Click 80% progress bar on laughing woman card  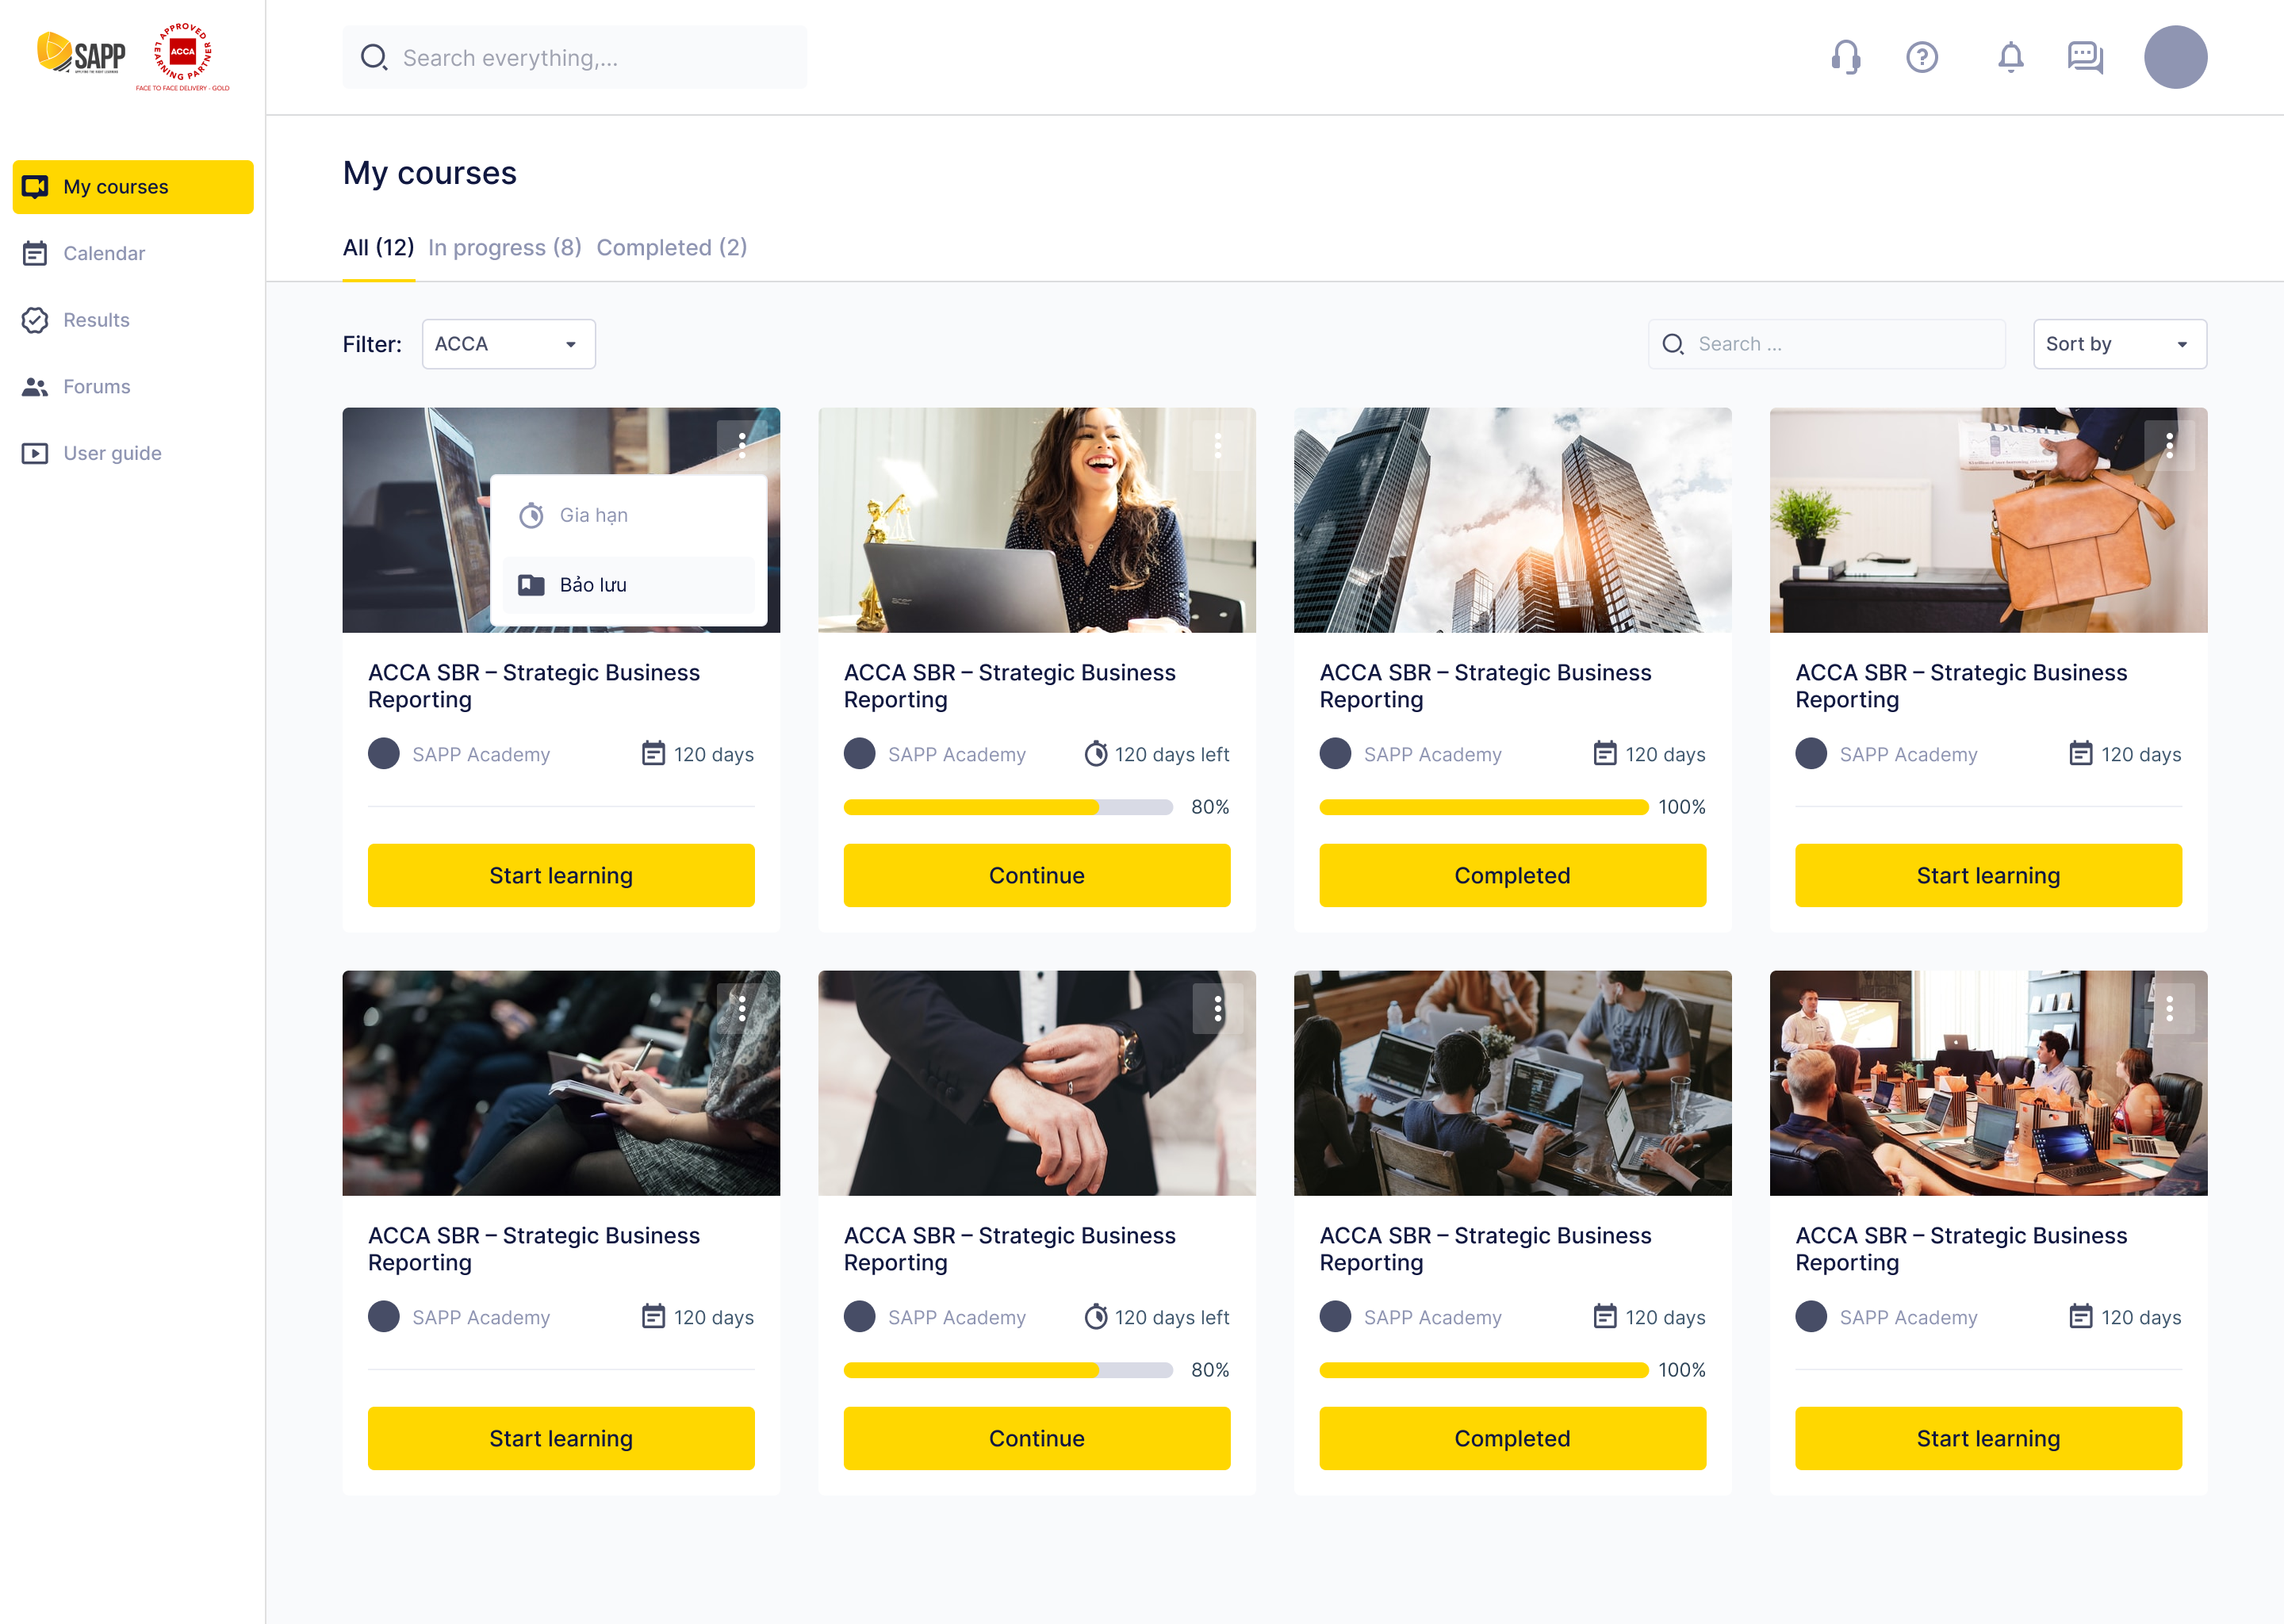(x=1008, y=807)
